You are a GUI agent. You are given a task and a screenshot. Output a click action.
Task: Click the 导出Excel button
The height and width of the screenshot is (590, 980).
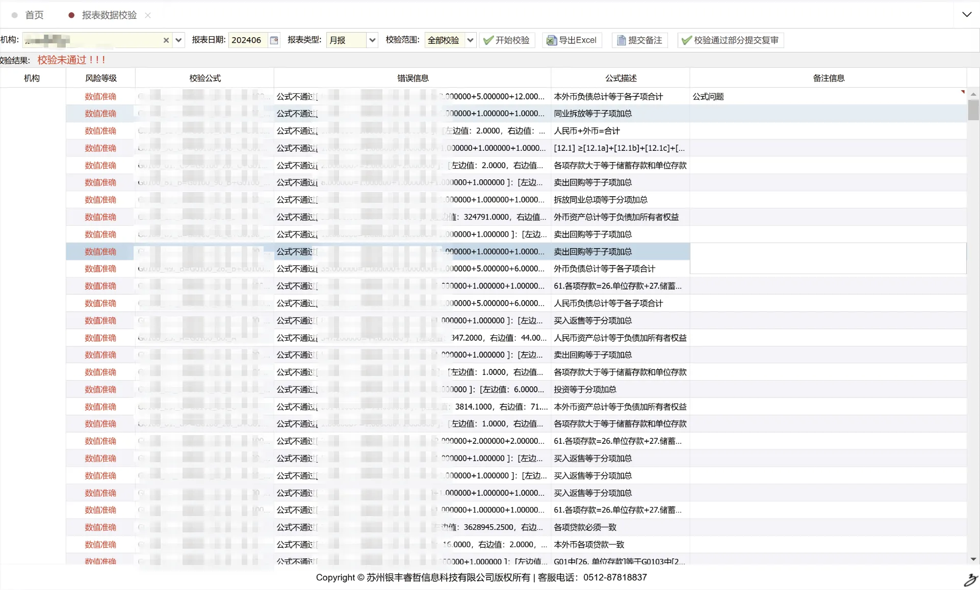pyautogui.click(x=572, y=40)
